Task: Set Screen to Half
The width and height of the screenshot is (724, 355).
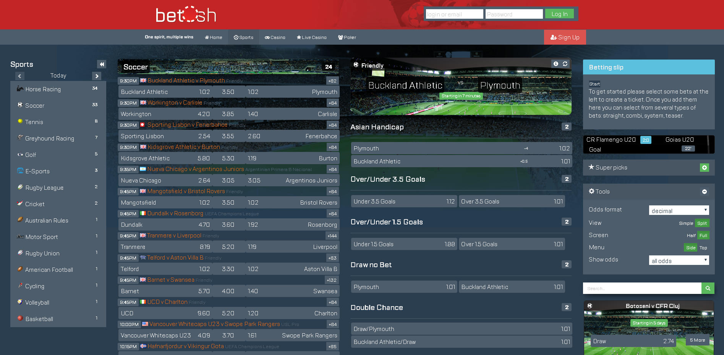Action: point(691,236)
